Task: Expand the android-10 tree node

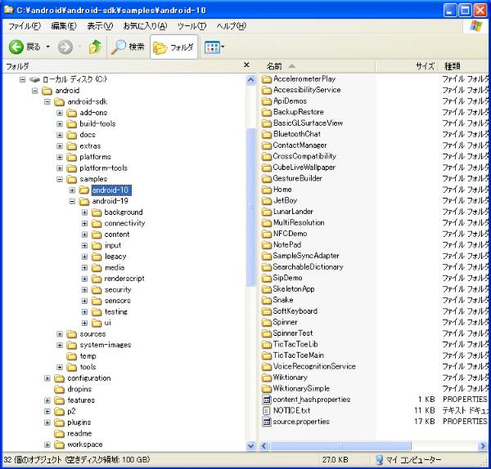Action: tap(72, 190)
